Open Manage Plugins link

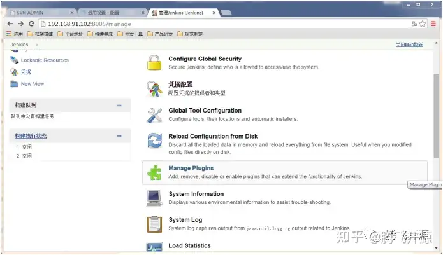(x=191, y=168)
